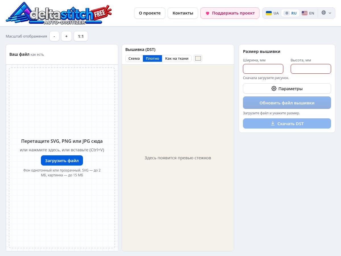Click the DeltaStitch Auto-Digitizer logo
341x256 pixels.
pos(59,13)
